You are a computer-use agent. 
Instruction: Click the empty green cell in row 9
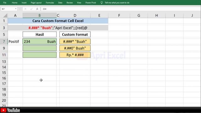tap(40, 48)
